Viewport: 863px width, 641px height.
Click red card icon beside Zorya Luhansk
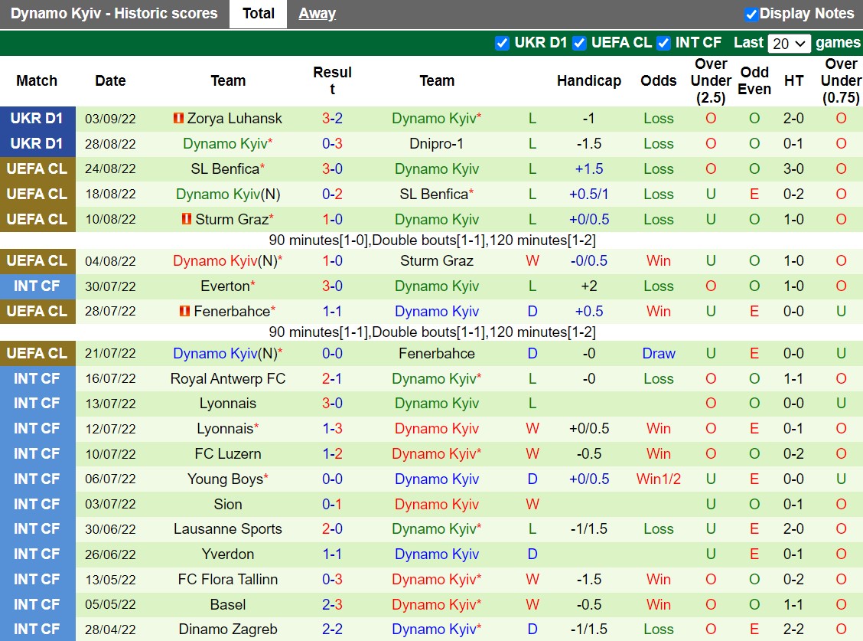coord(178,118)
